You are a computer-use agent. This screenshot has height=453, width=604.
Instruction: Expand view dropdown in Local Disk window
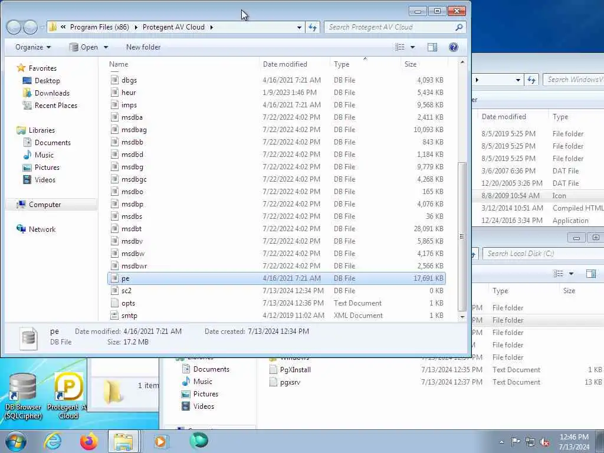[571, 274]
